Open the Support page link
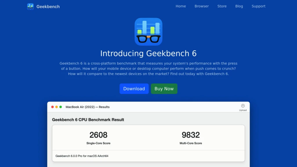This screenshot has width=297, height=167. point(258,6)
